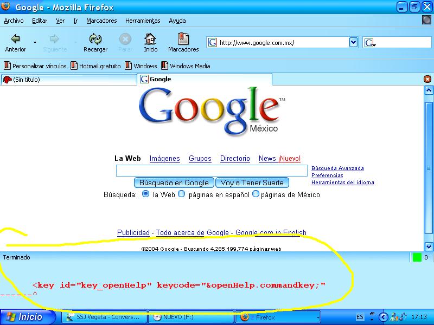Open Herramientas del idioma link
Image resolution: width=434 pixels, height=325 pixels.
click(x=343, y=183)
